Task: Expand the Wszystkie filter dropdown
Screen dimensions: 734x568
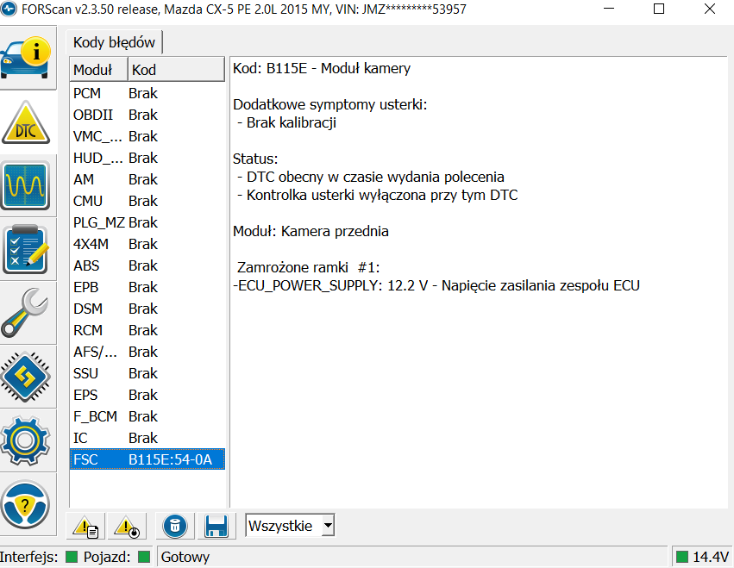Action: (327, 526)
